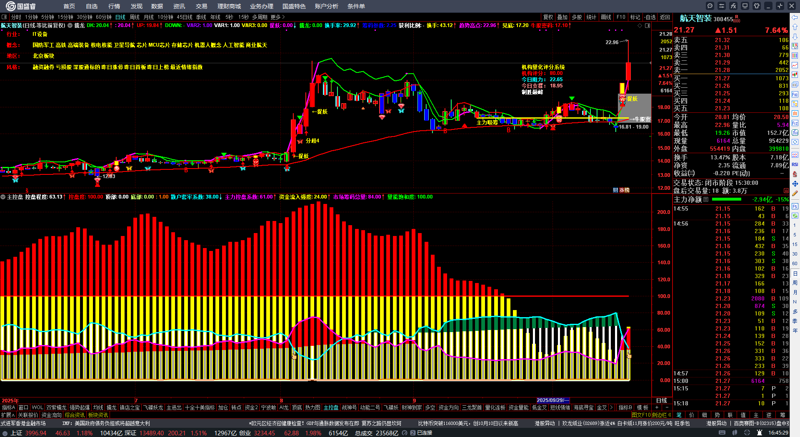Click the screen display icon in title bar
The image size is (800, 437).
[x=745, y=6]
